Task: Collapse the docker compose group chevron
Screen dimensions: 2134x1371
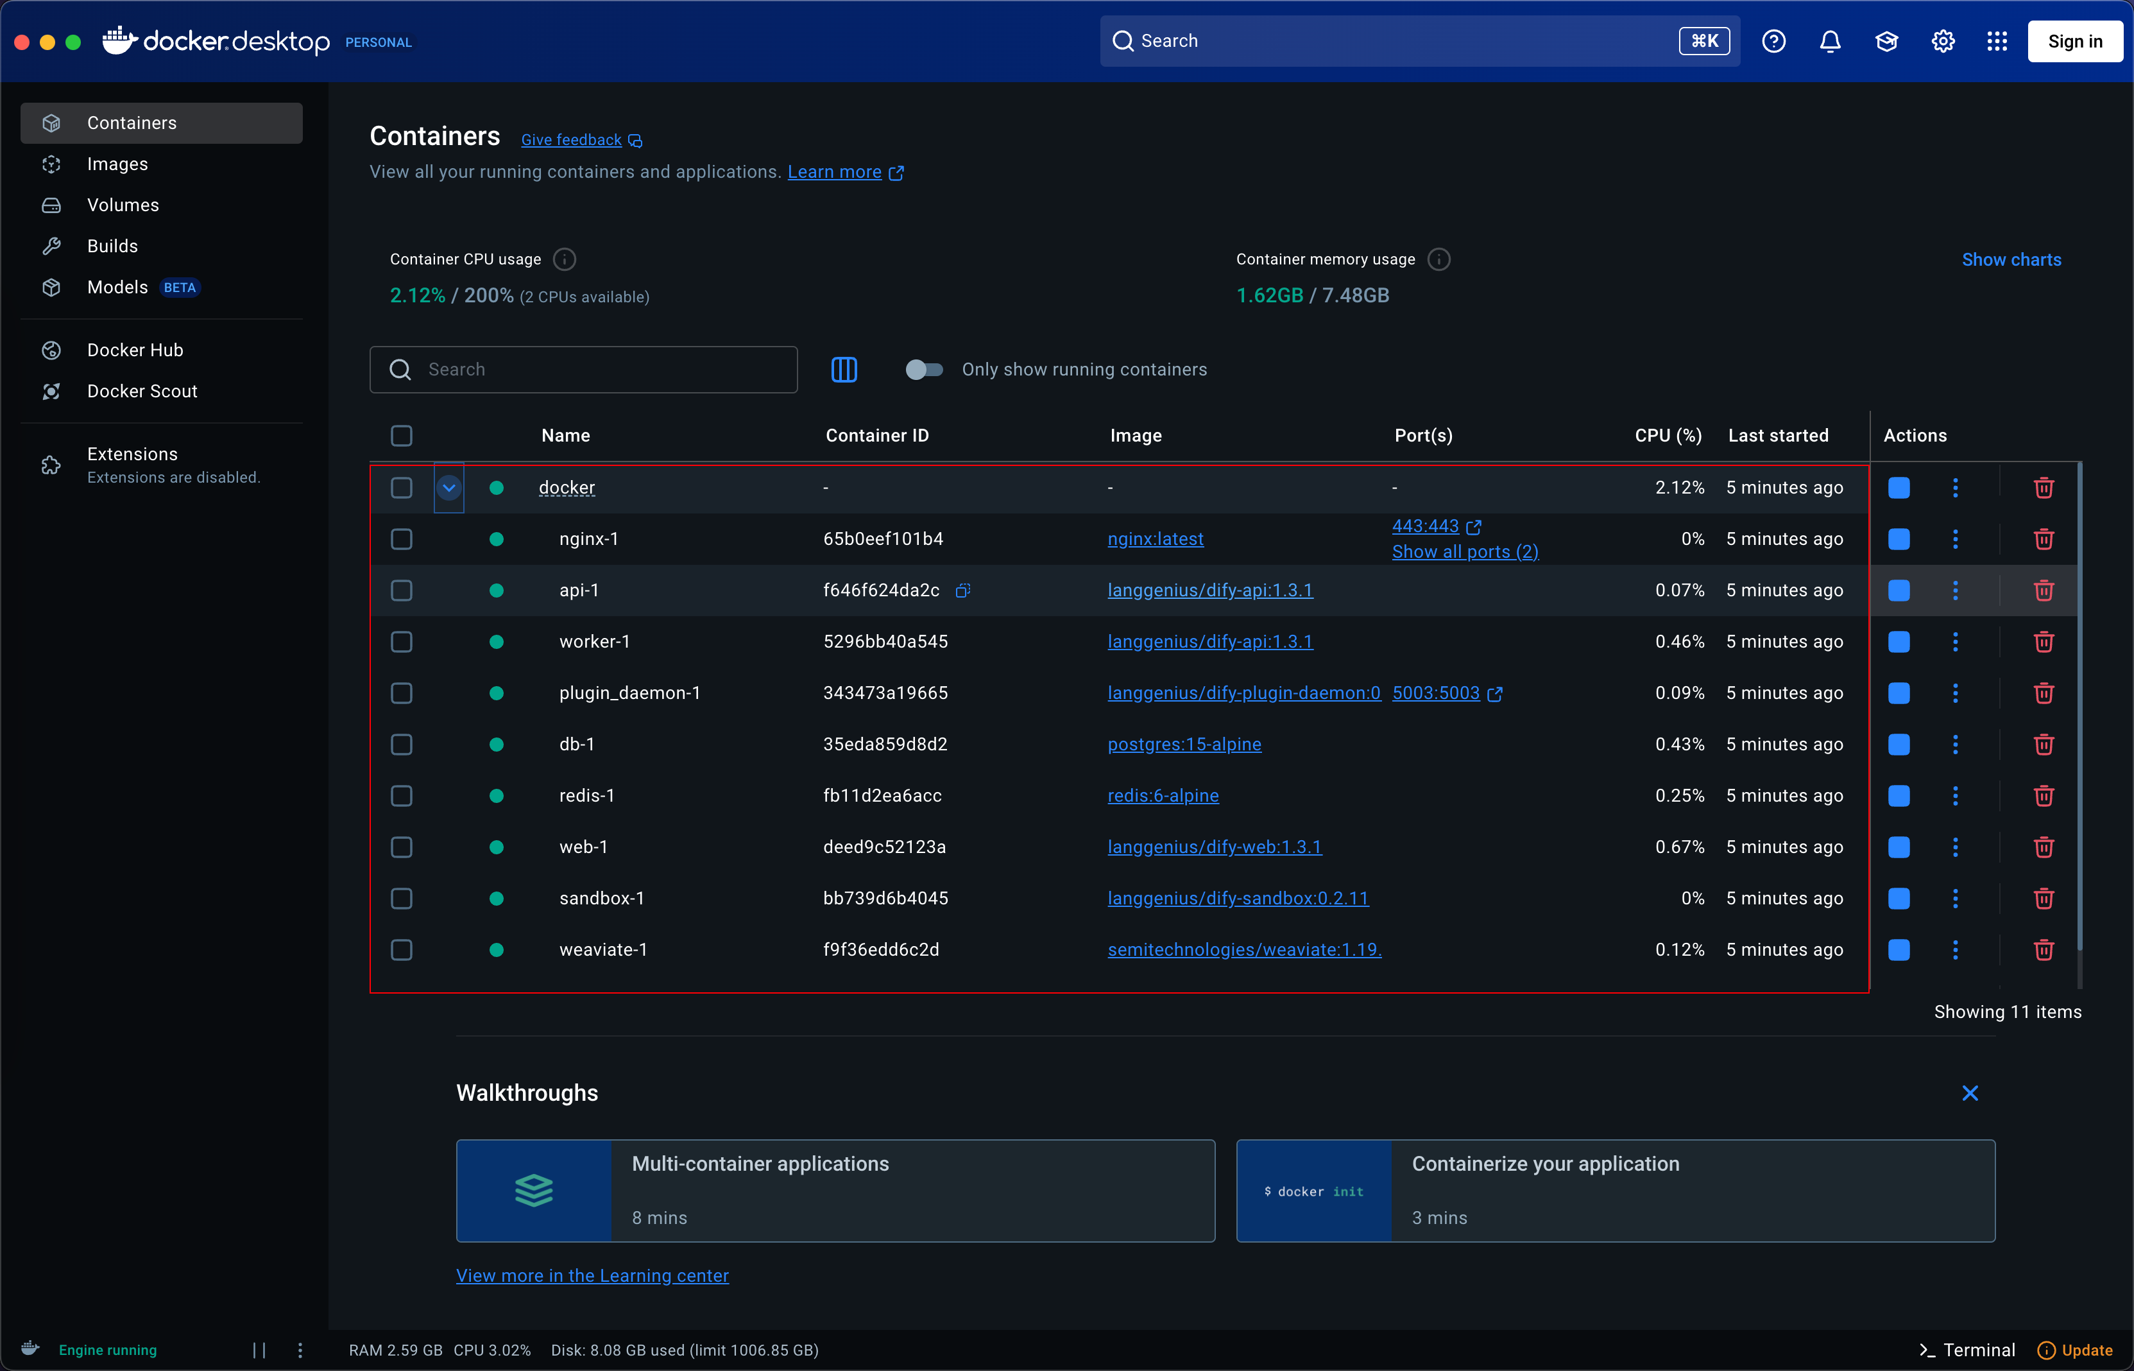Action: [x=448, y=488]
